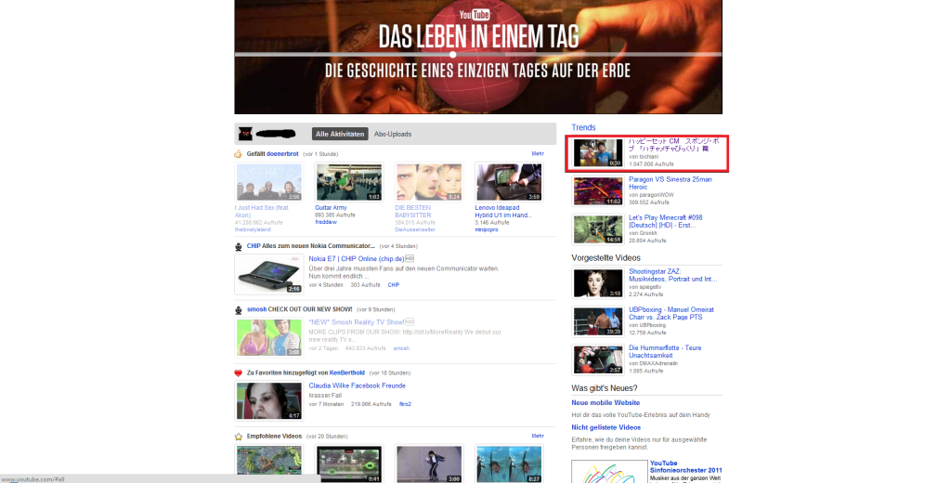Switch to the Abo-Uploads tab
950x483 pixels.
[393, 134]
